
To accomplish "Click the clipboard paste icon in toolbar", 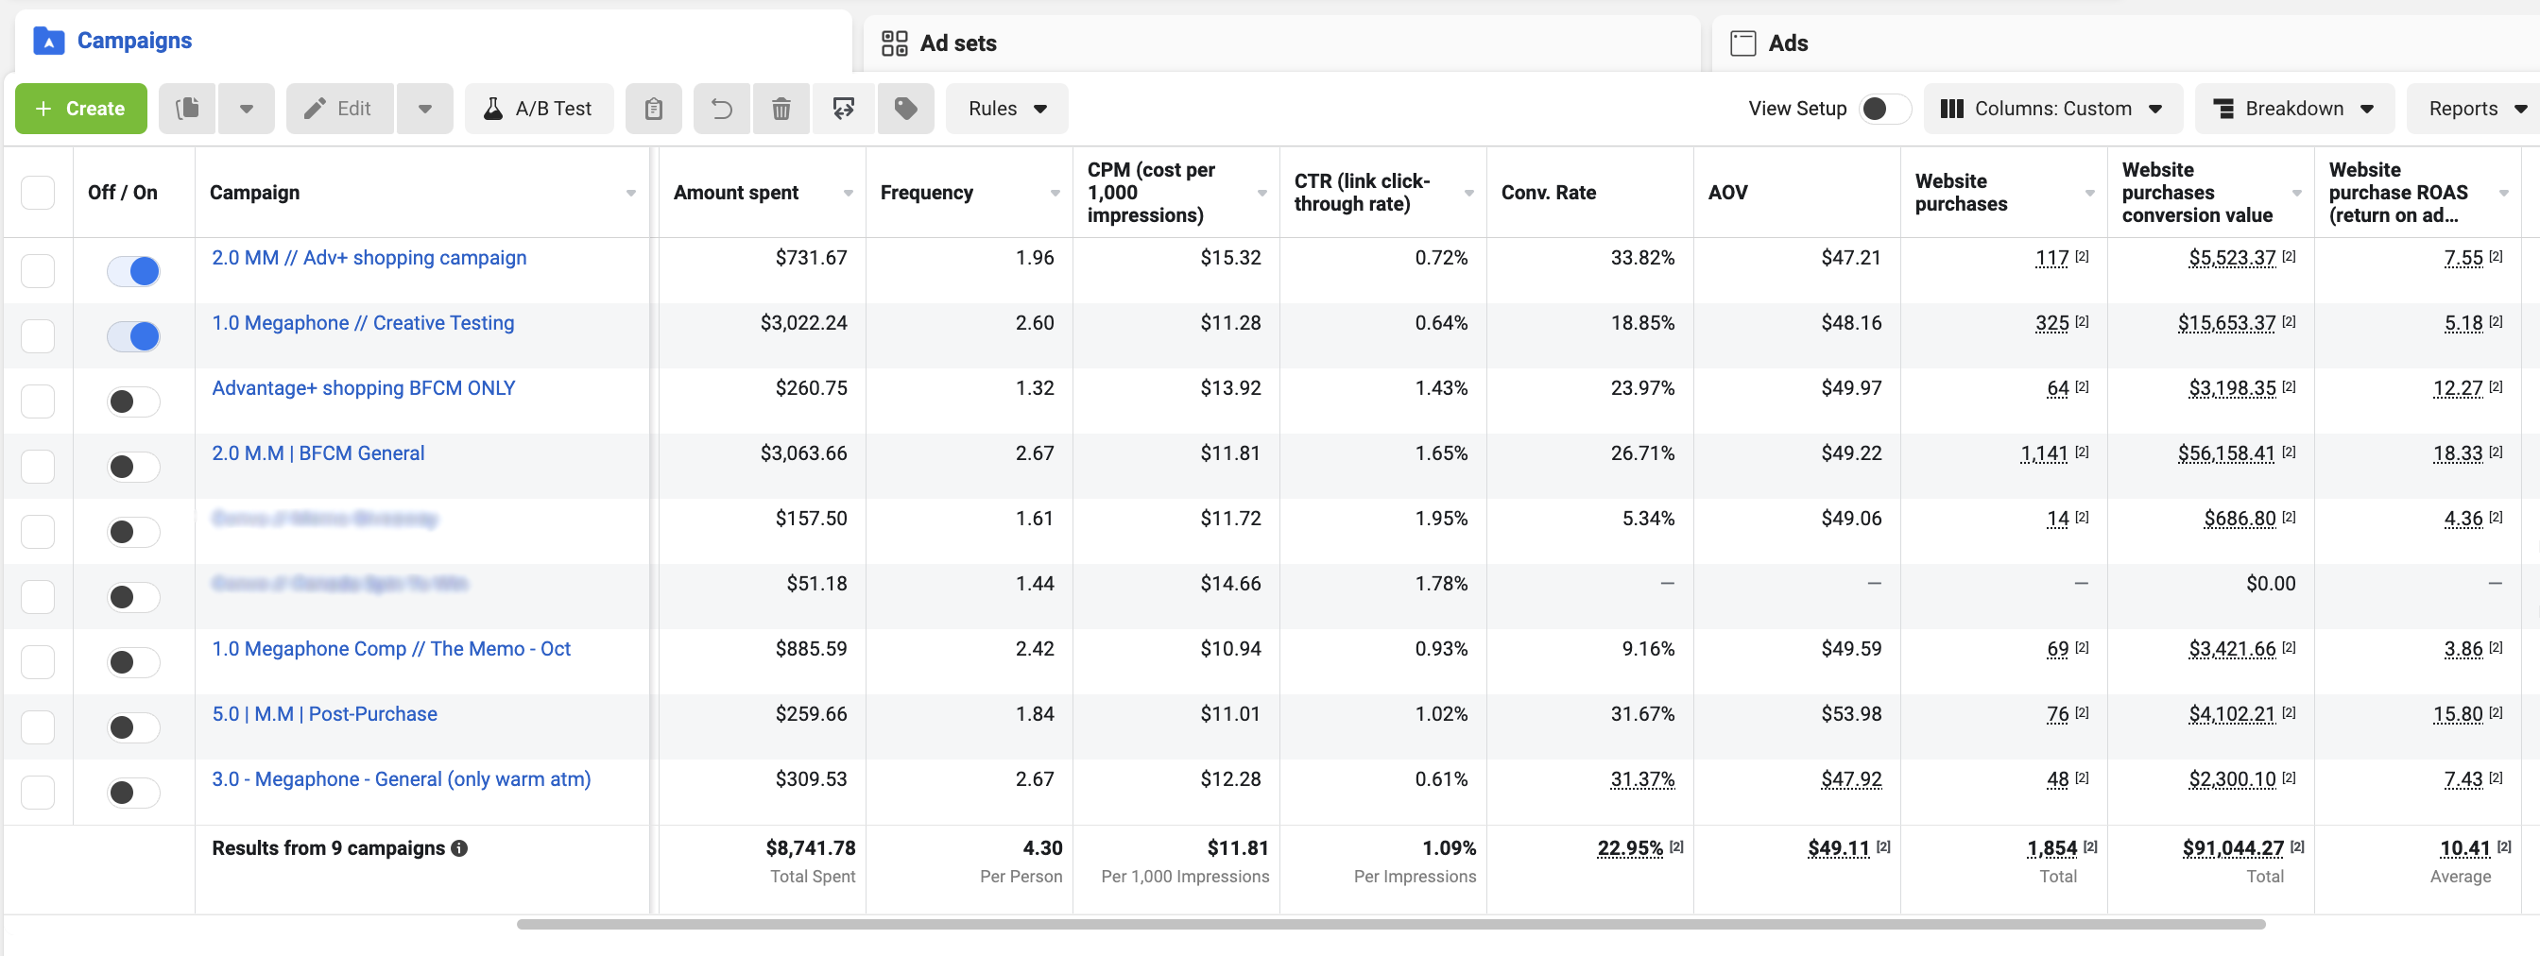I will 653,109.
